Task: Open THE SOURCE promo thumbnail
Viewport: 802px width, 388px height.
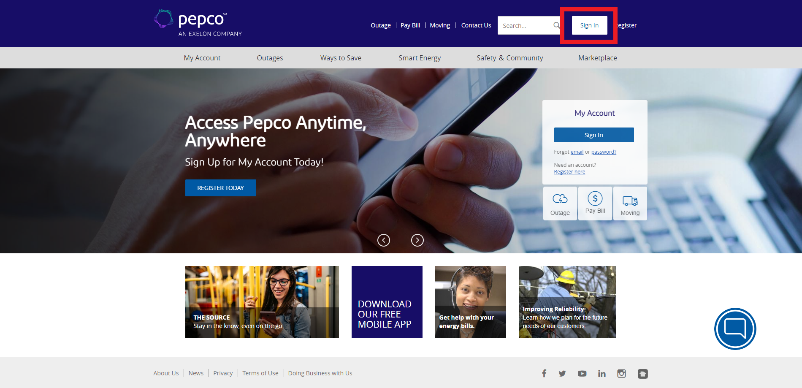Action: [x=262, y=302]
